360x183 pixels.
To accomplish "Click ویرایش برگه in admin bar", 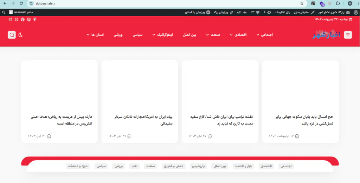I will 223,12.
